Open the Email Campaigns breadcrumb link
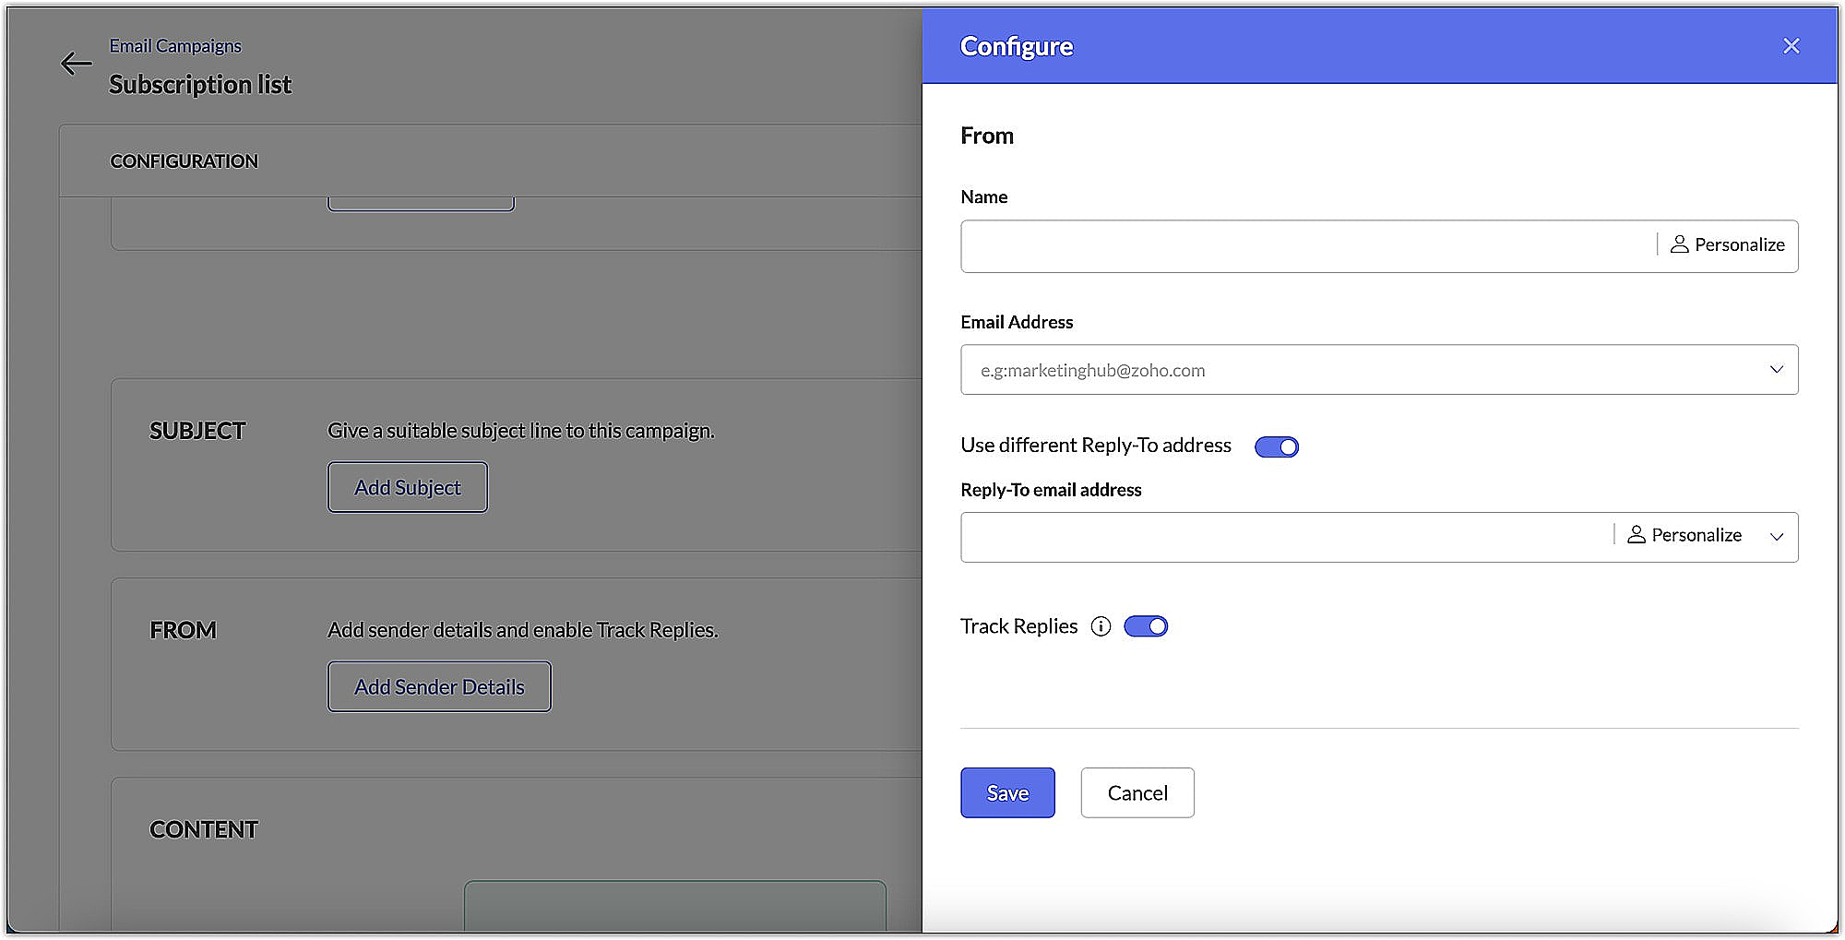The height and width of the screenshot is (940, 1845). click(175, 46)
